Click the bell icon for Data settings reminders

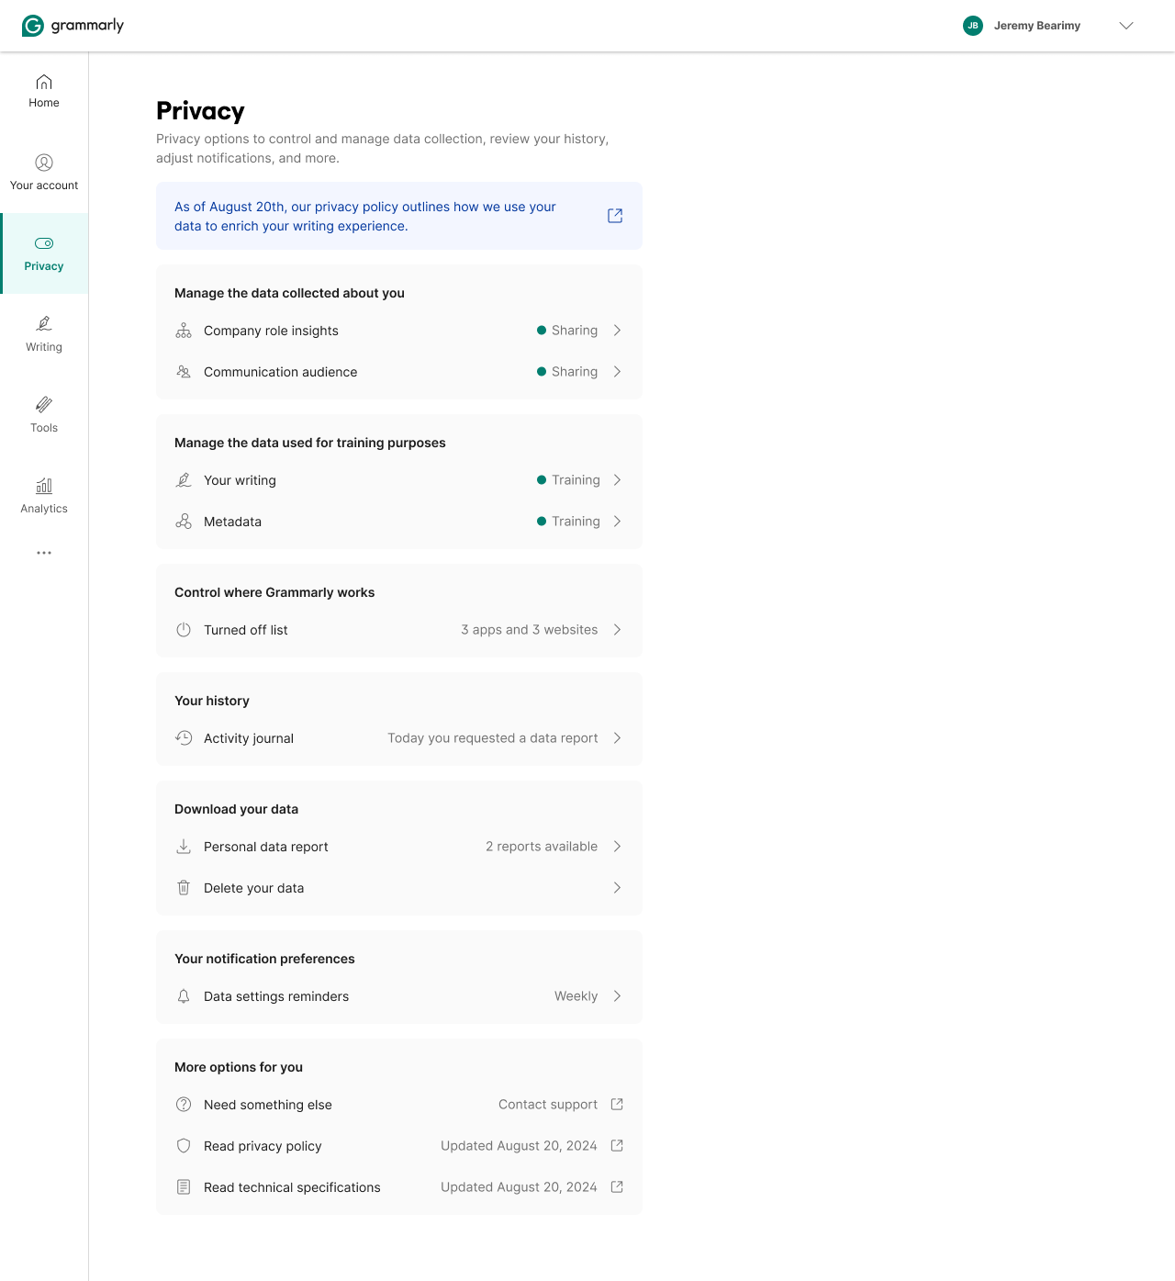pyautogui.click(x=184, y=996)
